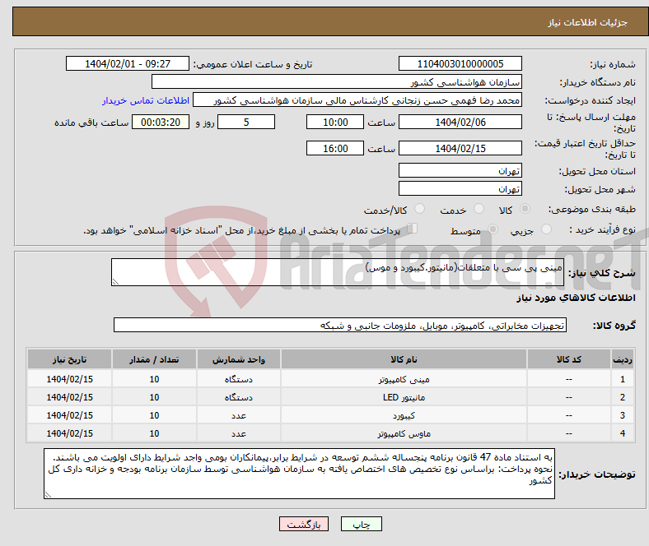
Task: Click the چاپ (print) button
Action: tap(361, 524)
